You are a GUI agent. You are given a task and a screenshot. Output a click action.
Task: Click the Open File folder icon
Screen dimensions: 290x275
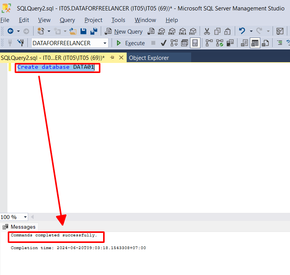tap(73, 31)
